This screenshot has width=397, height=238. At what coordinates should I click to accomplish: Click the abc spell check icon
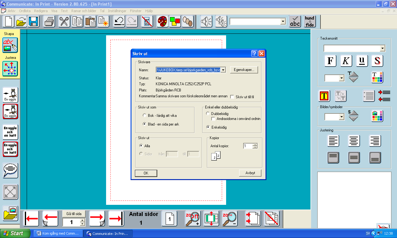coord(295,22)
